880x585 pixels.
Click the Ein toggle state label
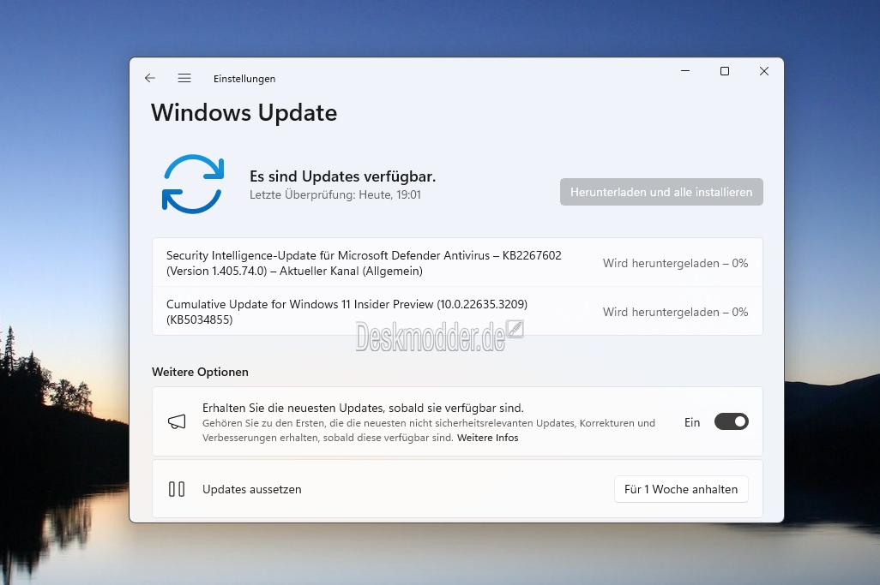click(692, 422)
